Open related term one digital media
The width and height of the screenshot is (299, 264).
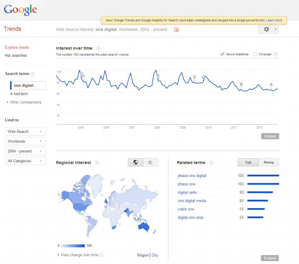[x=192, y=201]
